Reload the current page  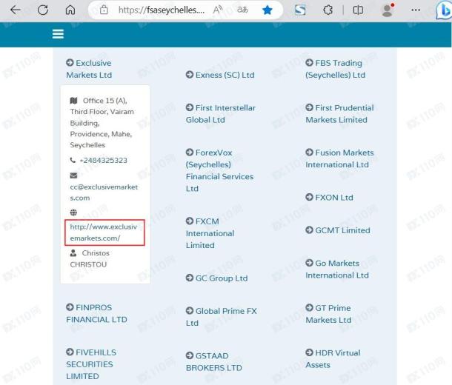click(x=43, y=10)
